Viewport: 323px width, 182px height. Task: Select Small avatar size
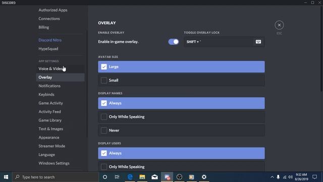(x=181, y=80)
